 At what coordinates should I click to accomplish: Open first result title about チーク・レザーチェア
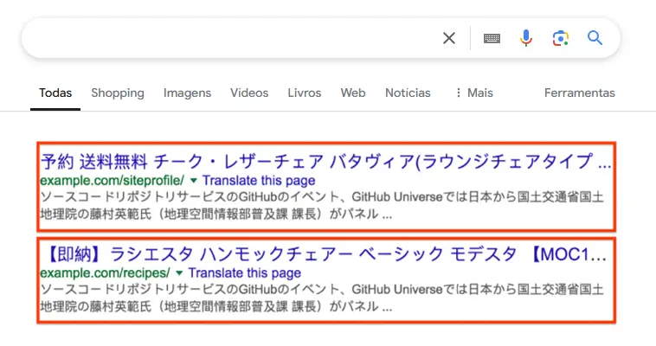(x=325, y=162)
